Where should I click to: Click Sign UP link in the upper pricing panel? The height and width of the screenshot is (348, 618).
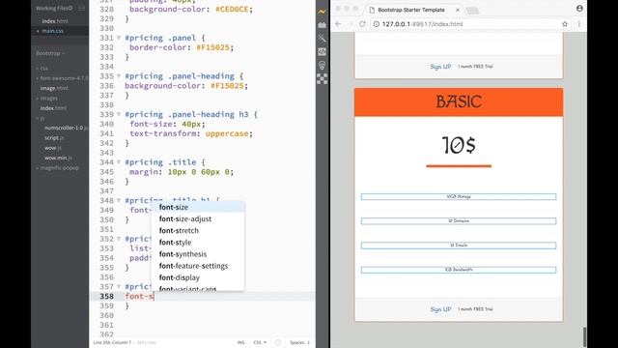click(440, 67)
